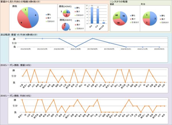Click the 2016/11/20 data point on history chart
Screen dimensions: 172x125
click(x=76, y=47)
